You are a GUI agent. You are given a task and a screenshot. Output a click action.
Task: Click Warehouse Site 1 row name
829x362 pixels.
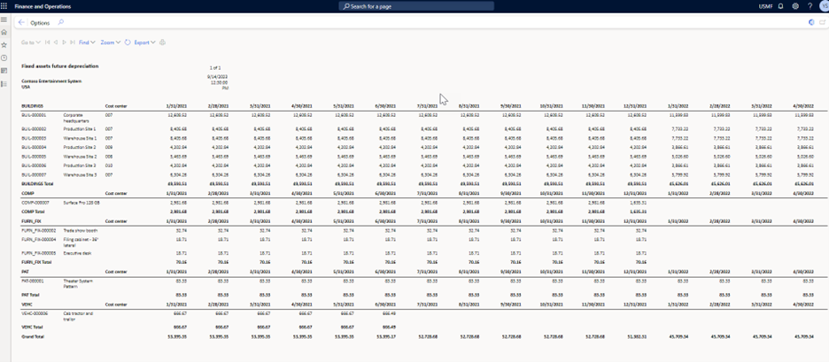click(x=80, y=137)
